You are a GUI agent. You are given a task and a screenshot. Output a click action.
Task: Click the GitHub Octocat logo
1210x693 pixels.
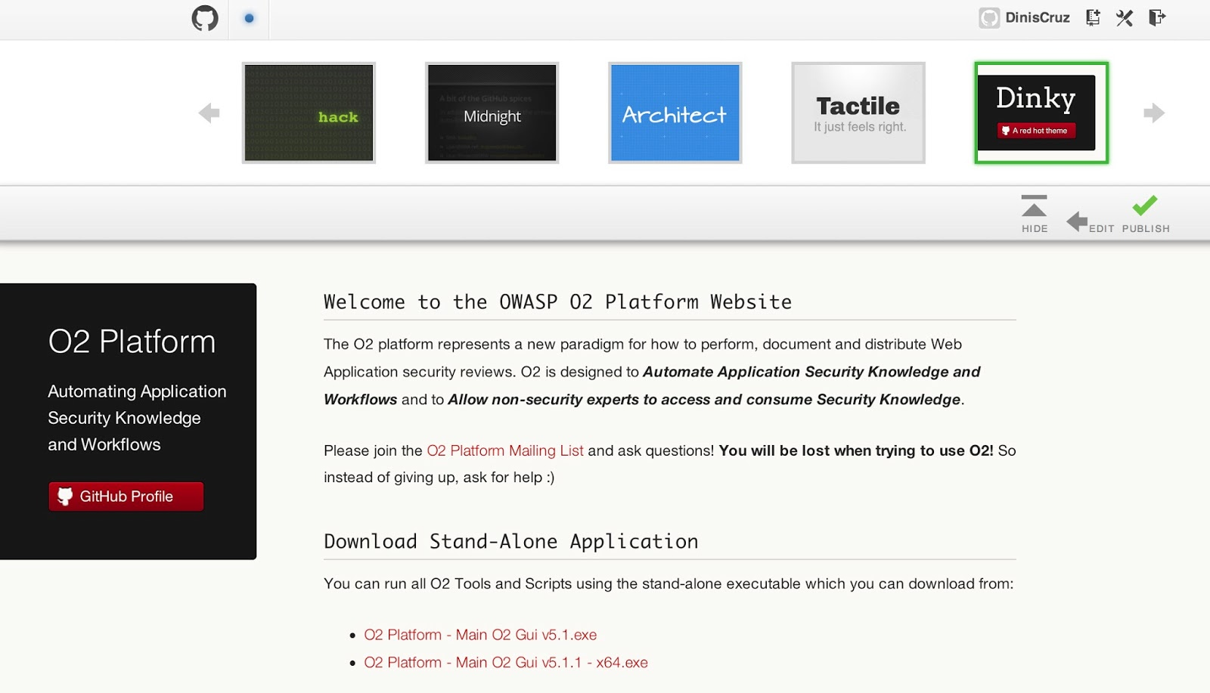coord(204,18)
